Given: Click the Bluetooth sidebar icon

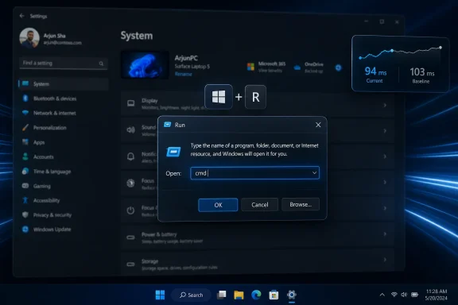Looking at the screenshot, I should 25,98.
